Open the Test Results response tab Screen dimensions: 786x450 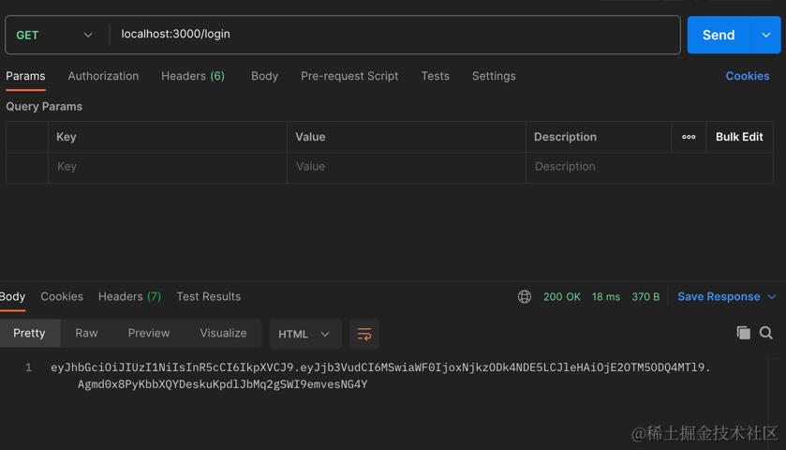[x=208, y=296]
